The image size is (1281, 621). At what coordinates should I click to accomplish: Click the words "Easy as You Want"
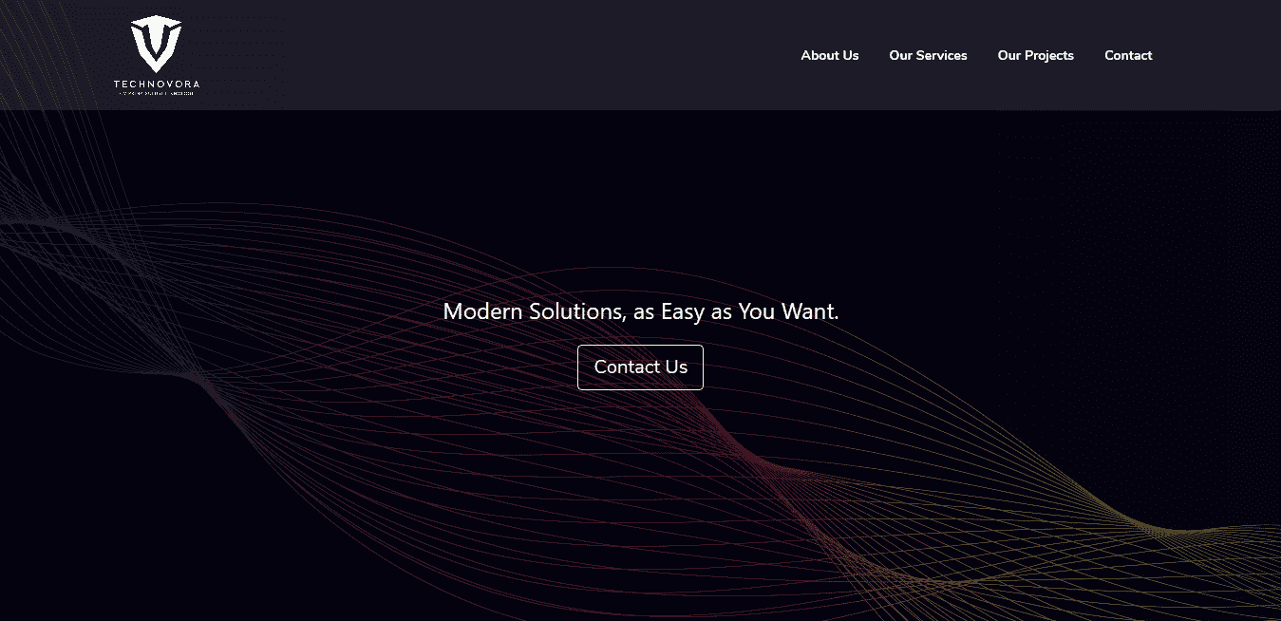747,310
